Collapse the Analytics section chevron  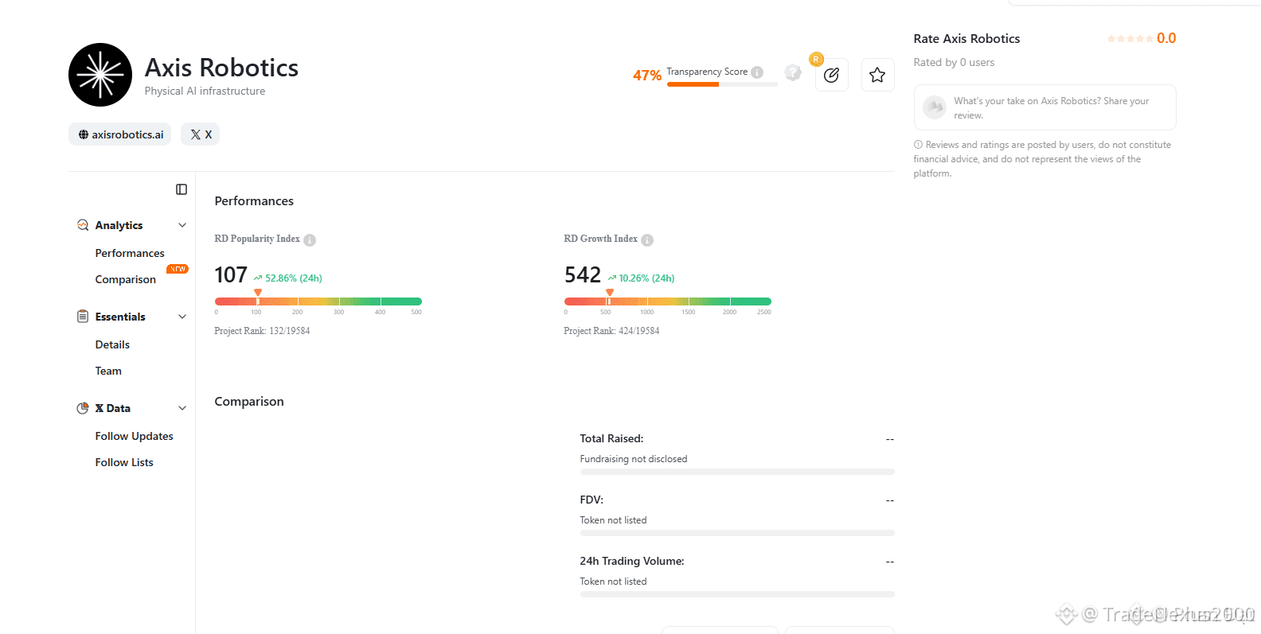[x=182, y=225]
